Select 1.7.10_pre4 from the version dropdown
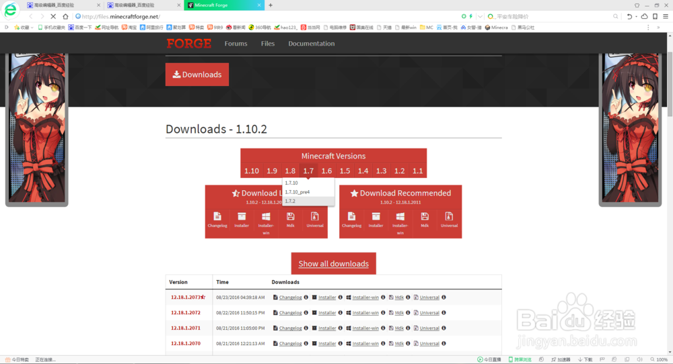Screen dimensions: 673x364 (308, 192)
